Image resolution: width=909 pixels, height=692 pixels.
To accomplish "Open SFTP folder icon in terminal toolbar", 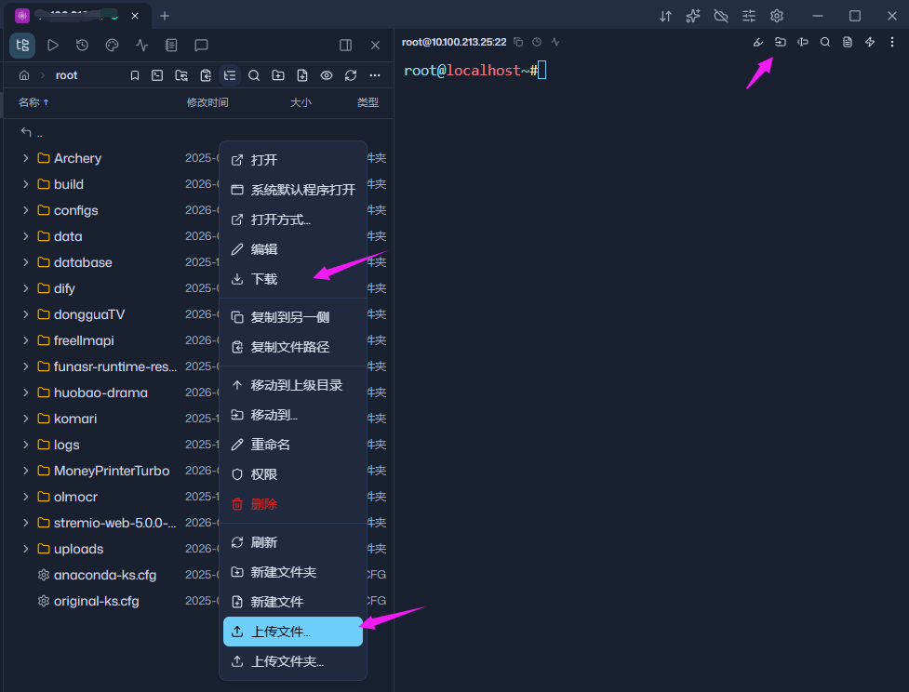I will click(x=781, y=42).
